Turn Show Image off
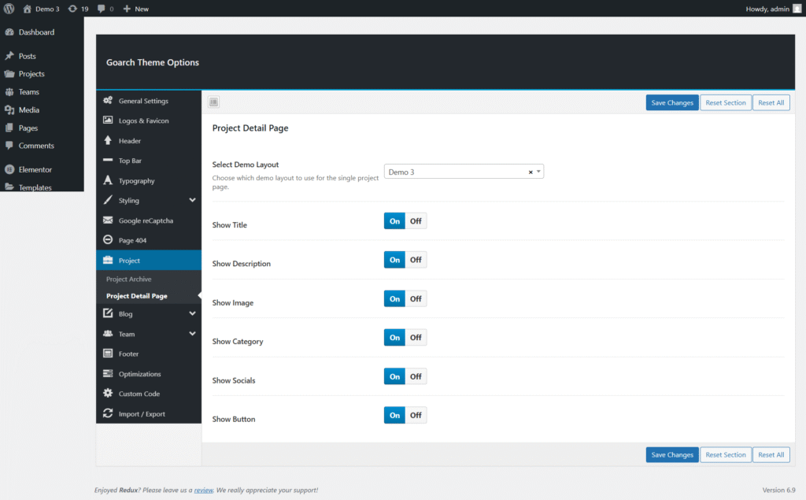Viewport: 806px width, 500px height. pos(416,299)
